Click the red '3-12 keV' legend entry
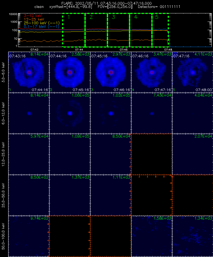Image resolution: width=213 pixels, height=257 pixels. (x=33, y=16)
